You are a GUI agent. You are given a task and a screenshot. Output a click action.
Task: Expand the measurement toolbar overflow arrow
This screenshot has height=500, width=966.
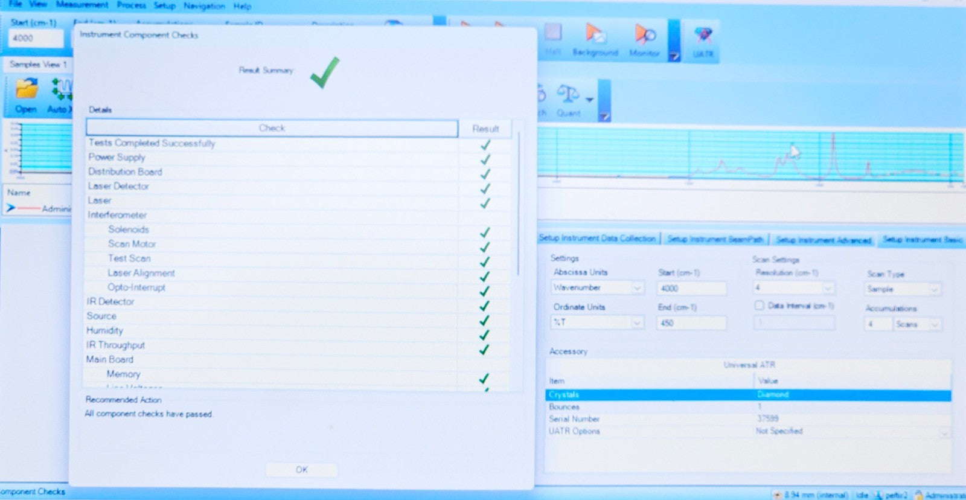(674, 56)
